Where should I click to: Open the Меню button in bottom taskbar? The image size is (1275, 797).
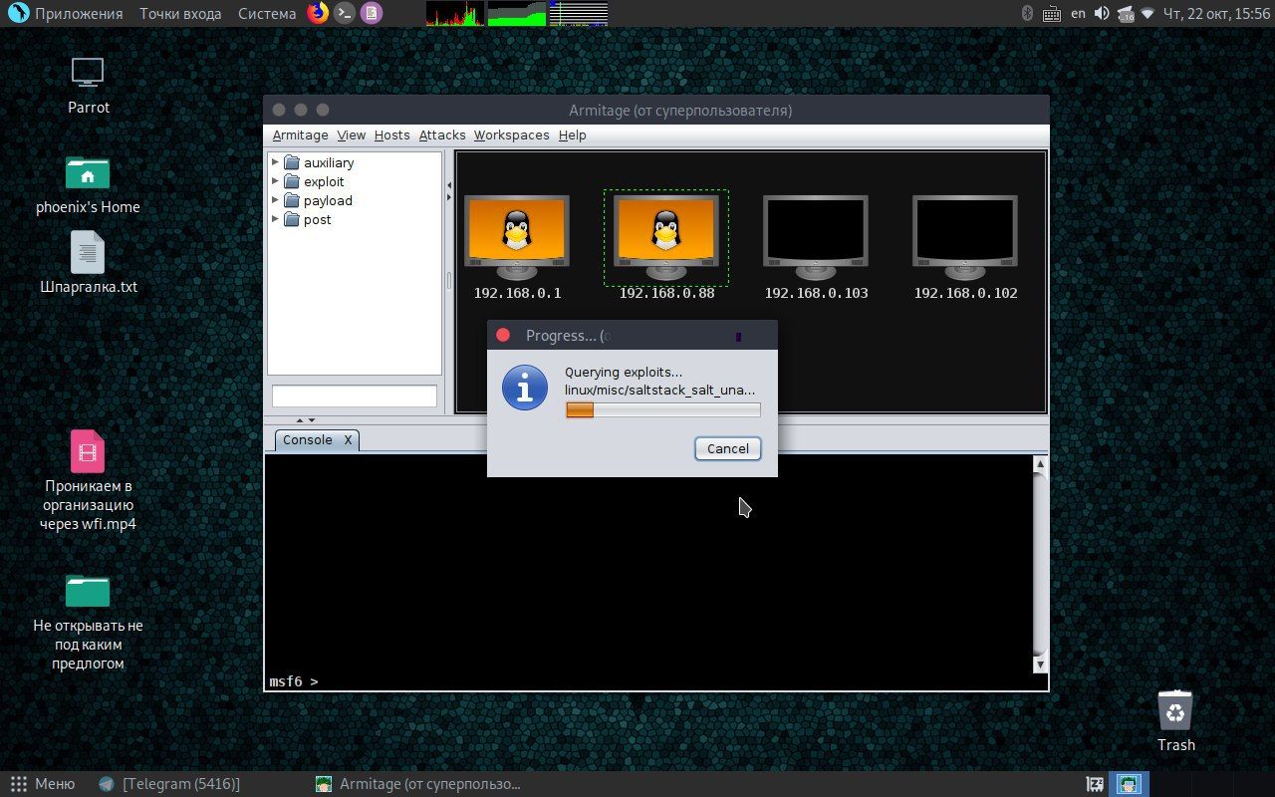pos(43,784)
